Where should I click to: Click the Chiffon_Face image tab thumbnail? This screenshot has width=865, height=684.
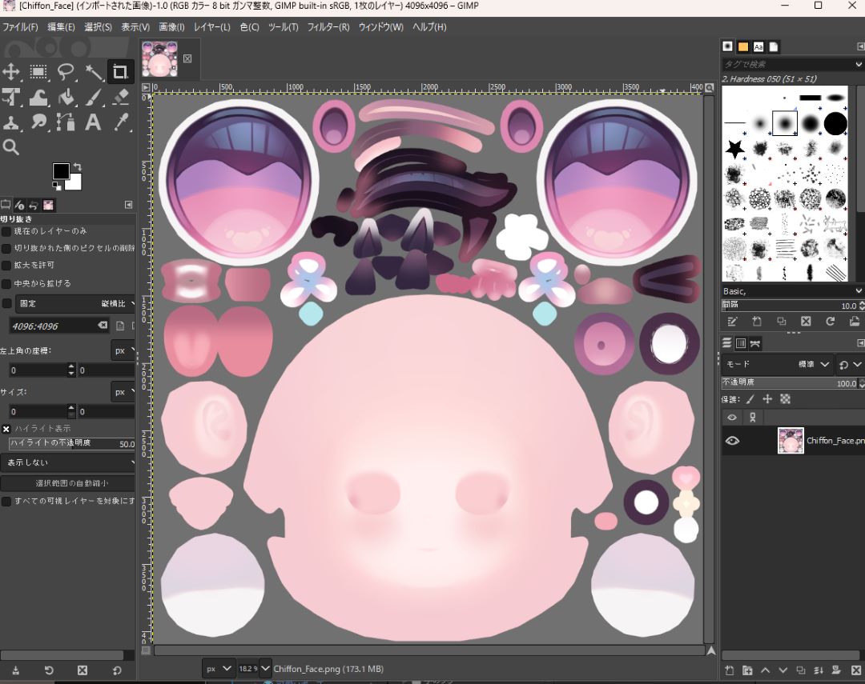click(160, 58)
